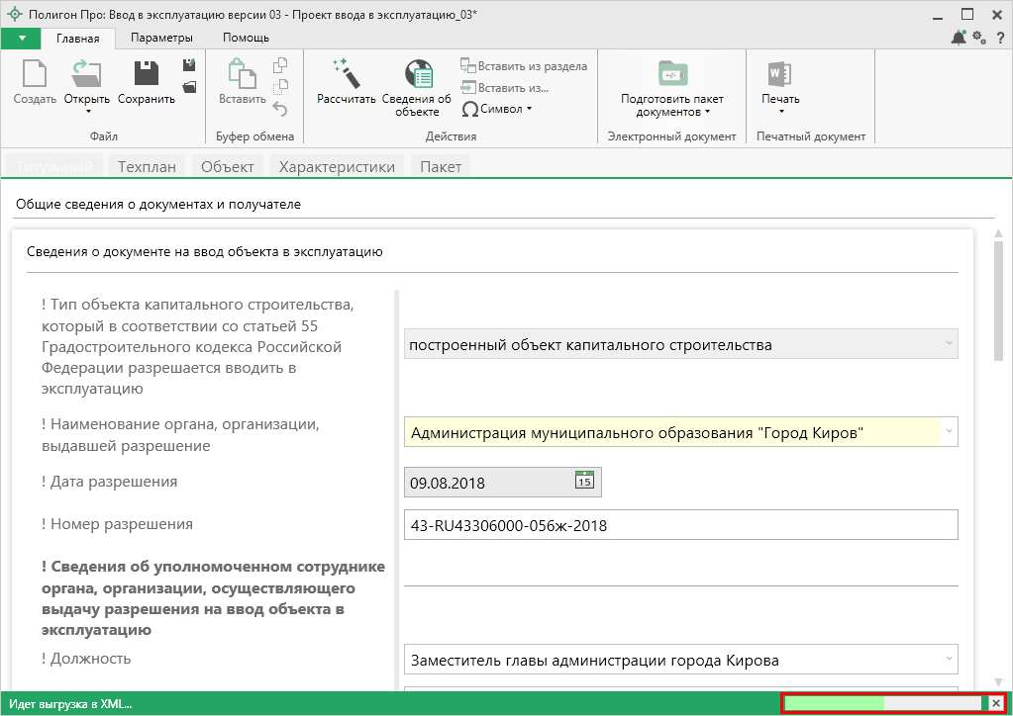Go to the Характеристики tab
The image size is (1013, 716).
coord(337,166)
